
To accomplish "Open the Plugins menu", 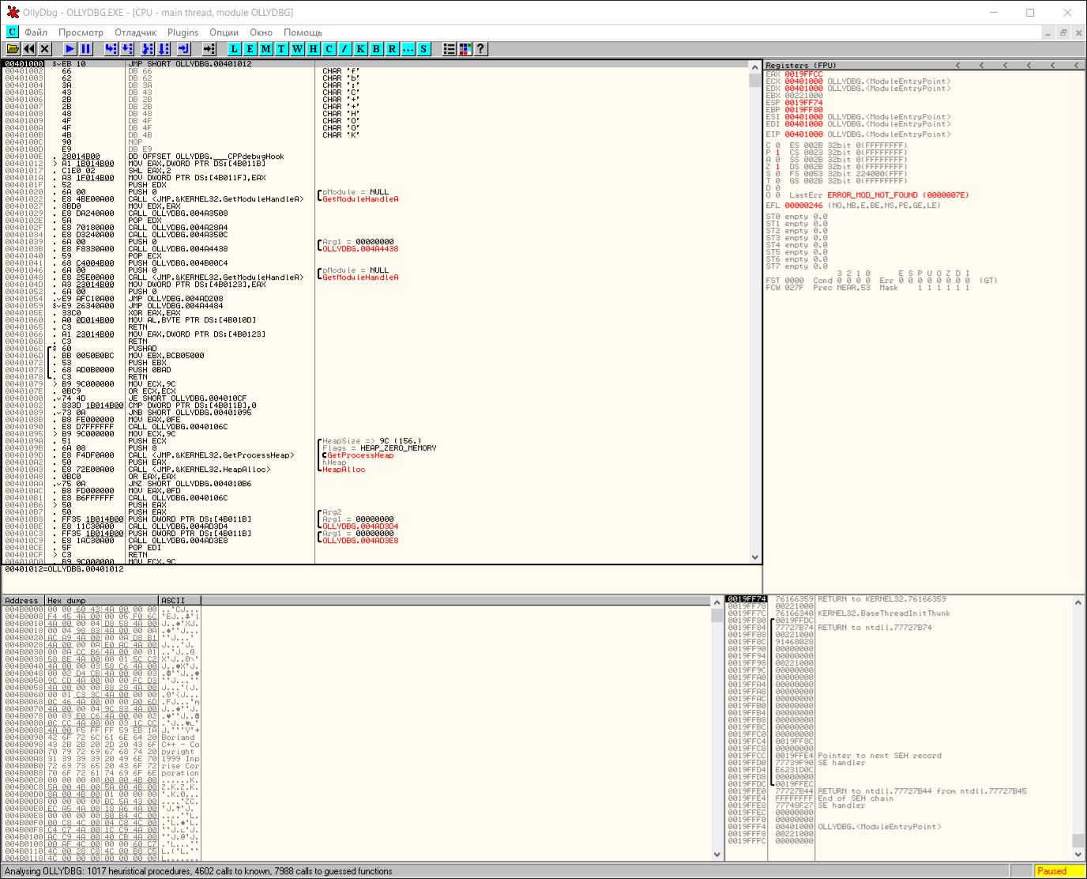I will point(182,32).
